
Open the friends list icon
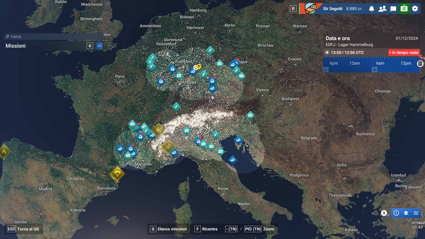[382, 9]
